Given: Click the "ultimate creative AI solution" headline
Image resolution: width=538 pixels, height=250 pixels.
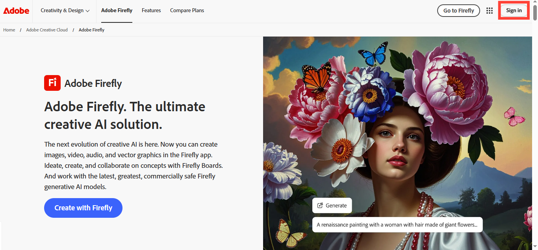Looking at the screenshot, I should pyautogui.click(x=124, y=115).
